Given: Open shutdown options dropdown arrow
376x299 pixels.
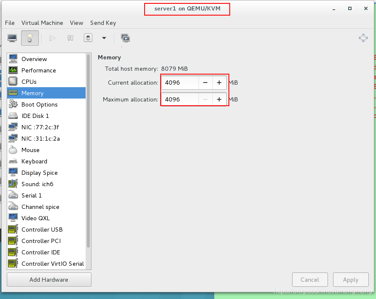Looking at the screenshot, I should point(104,38).
